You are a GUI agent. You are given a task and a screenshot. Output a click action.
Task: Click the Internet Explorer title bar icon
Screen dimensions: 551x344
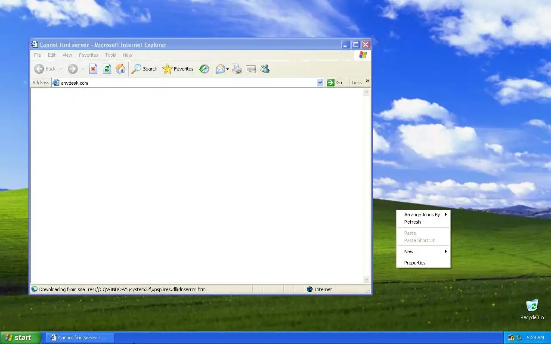point(34,44)
